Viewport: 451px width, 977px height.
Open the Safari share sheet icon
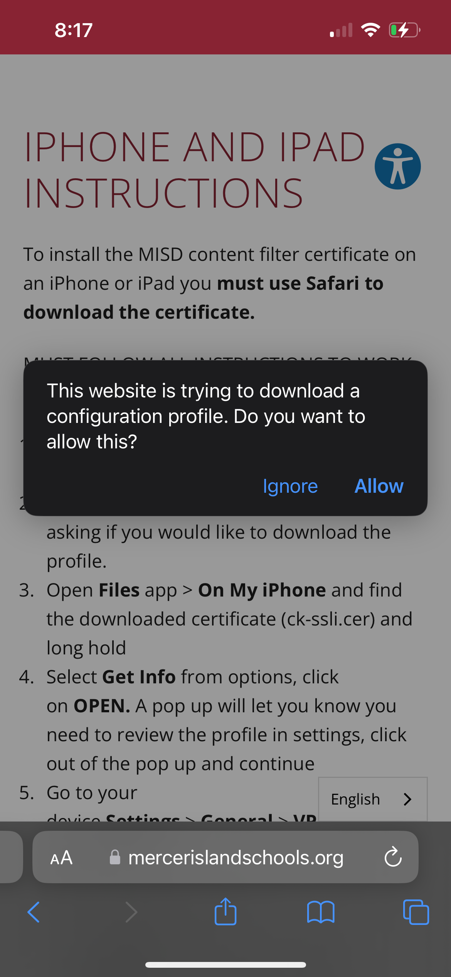pos(225,911)
